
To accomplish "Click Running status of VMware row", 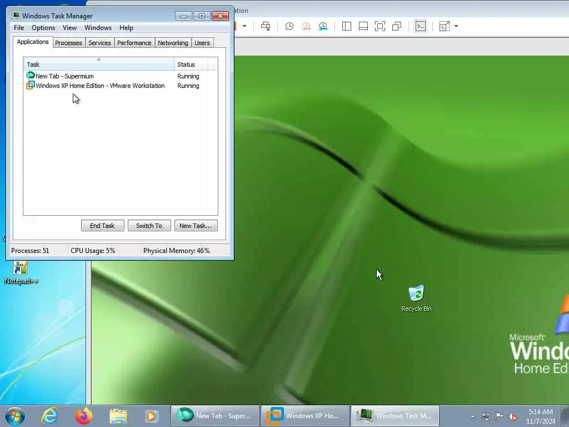I will point(188,86).
